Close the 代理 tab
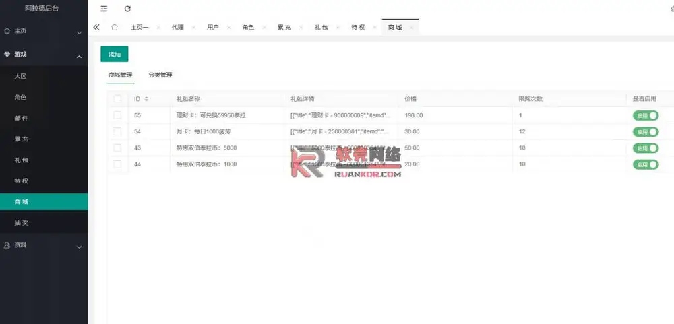674x324 pixels. pyautogui.click(x=193, y=28)
